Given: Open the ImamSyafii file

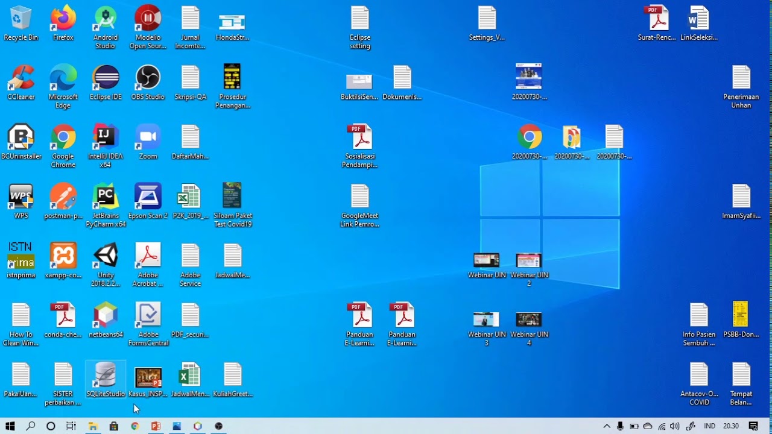Looking at the screenshot, I should click(741, 202).
